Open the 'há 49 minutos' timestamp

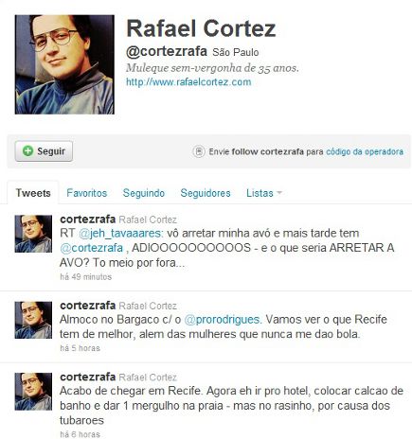[x=86, y=277]
